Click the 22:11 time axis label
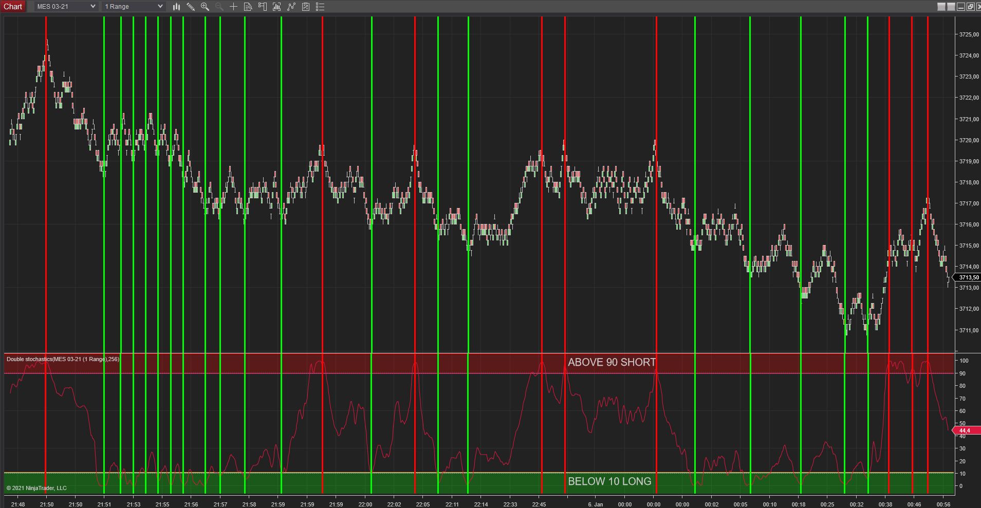981x508 pixels. [452, 504]
